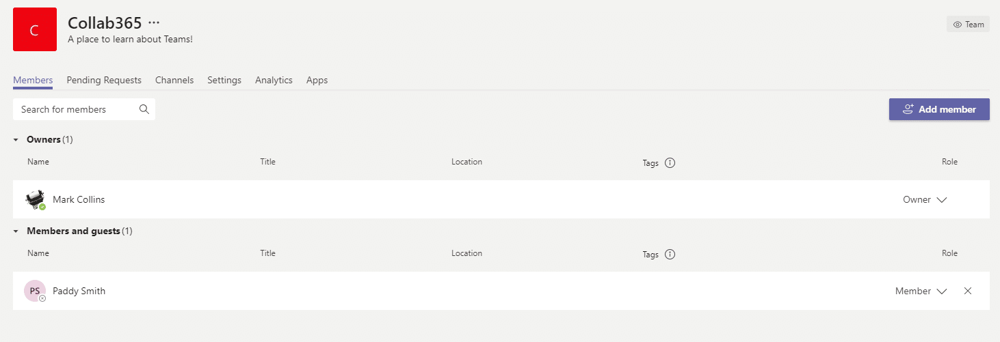Click the search magnifier icon
This screenshot has width=1000, height=342.
[144, 109]
